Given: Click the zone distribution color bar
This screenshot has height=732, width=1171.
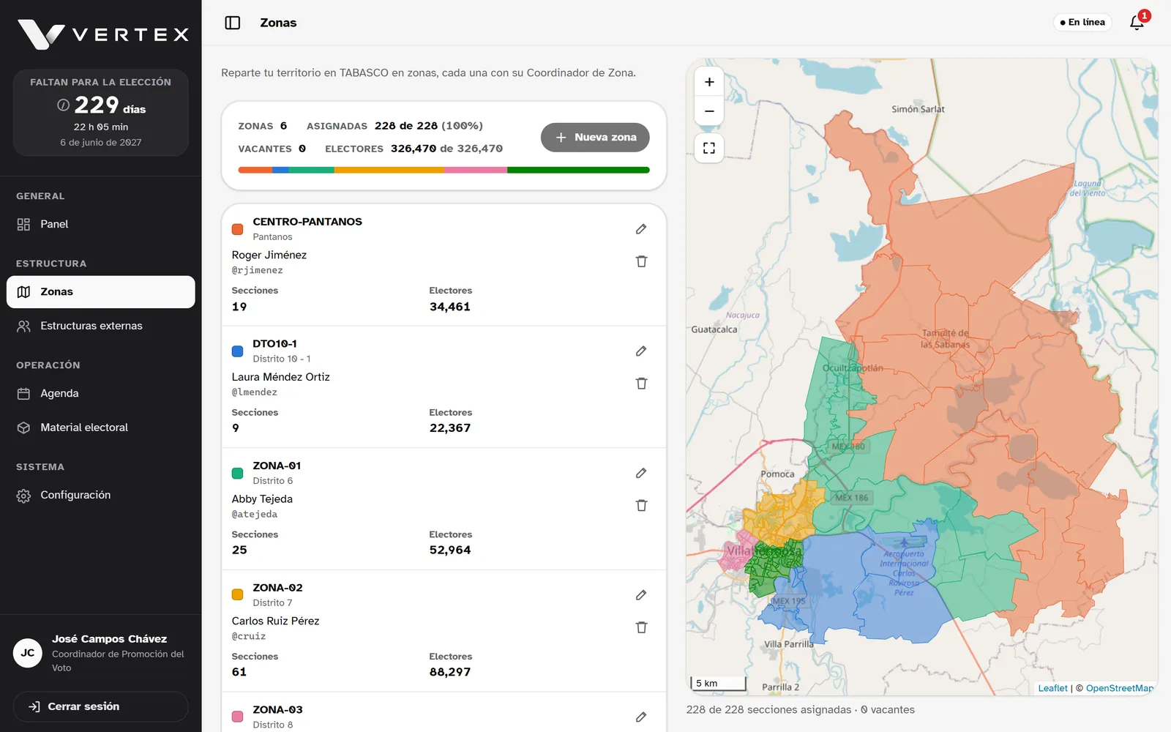Looking at the screenshot, I should point(444,170).
